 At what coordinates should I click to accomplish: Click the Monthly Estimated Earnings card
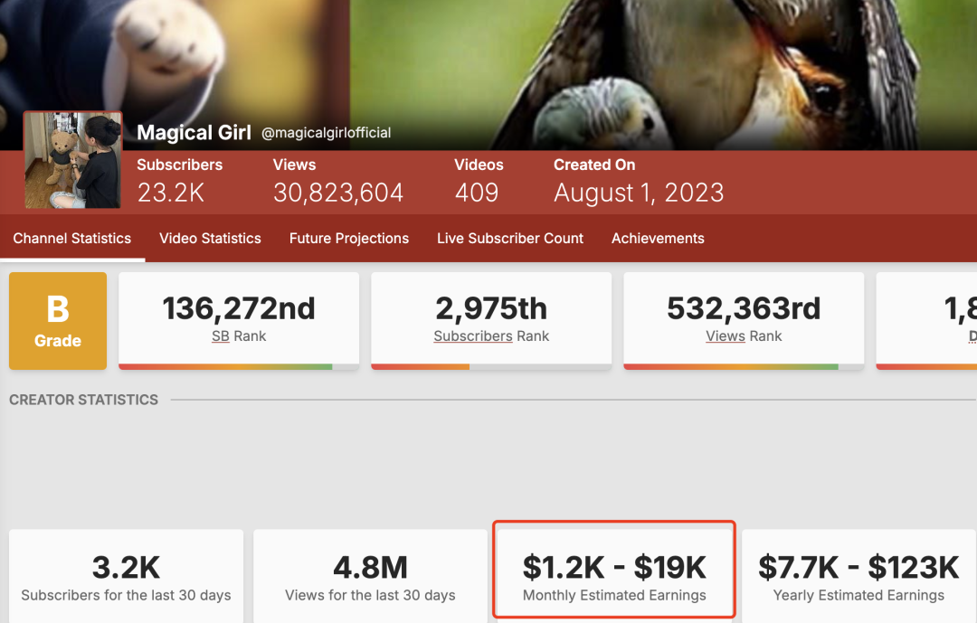614,569
